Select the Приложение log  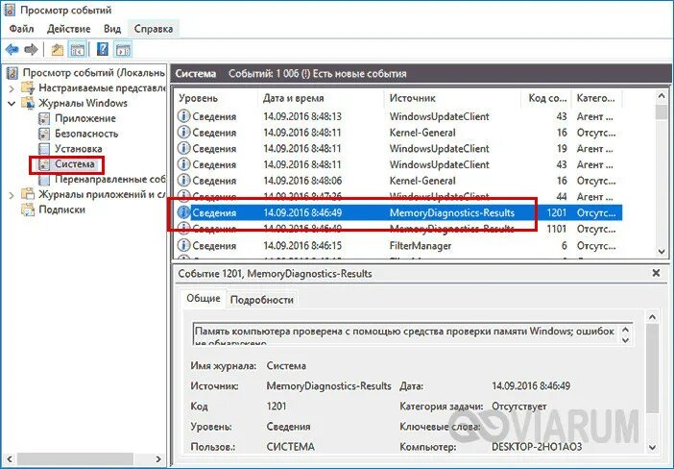point(85,118)
